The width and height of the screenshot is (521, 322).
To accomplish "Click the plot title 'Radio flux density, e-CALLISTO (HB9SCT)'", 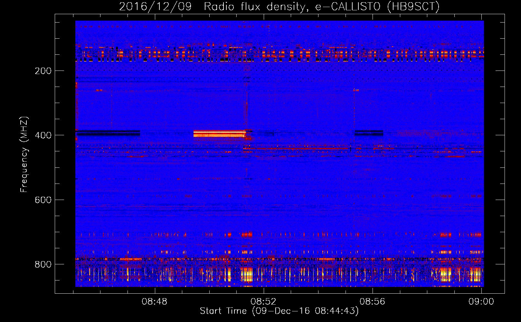I will pos(322,6).
